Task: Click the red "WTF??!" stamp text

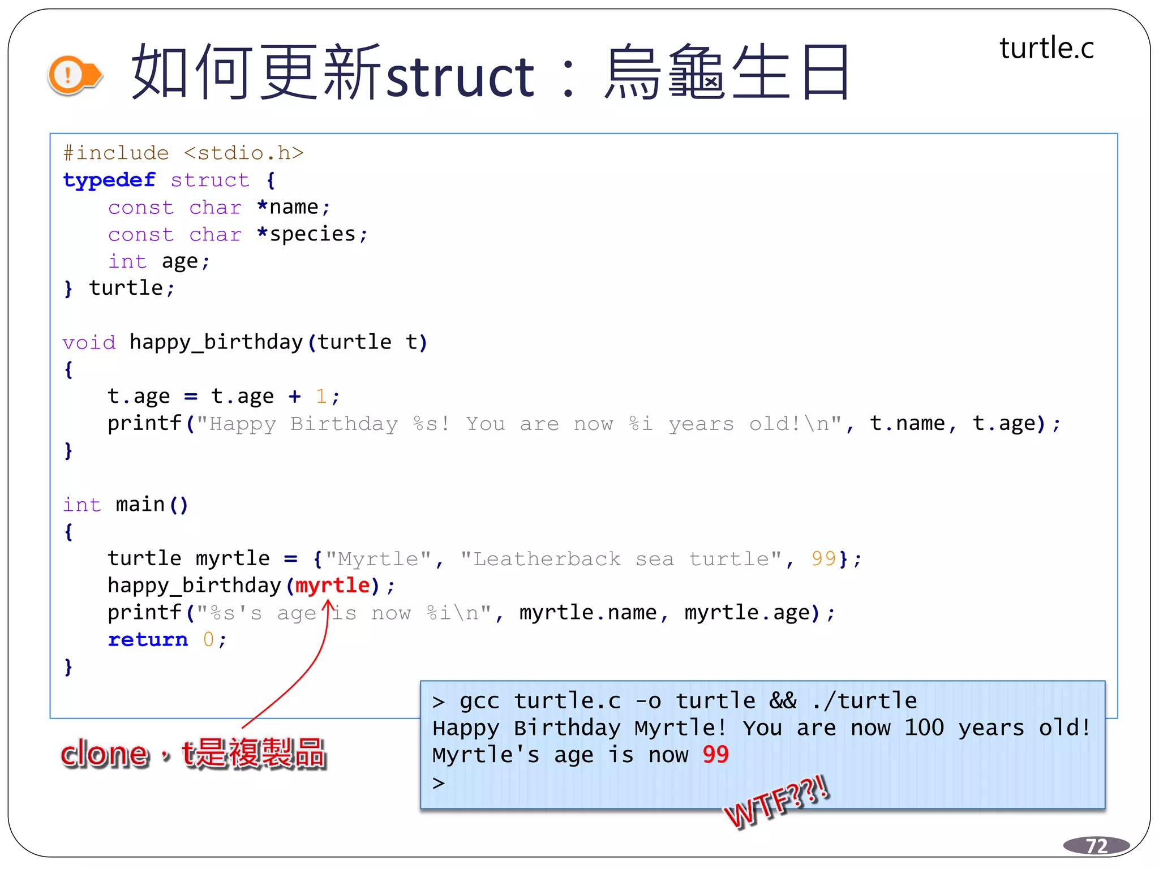Action: [776, 802]
